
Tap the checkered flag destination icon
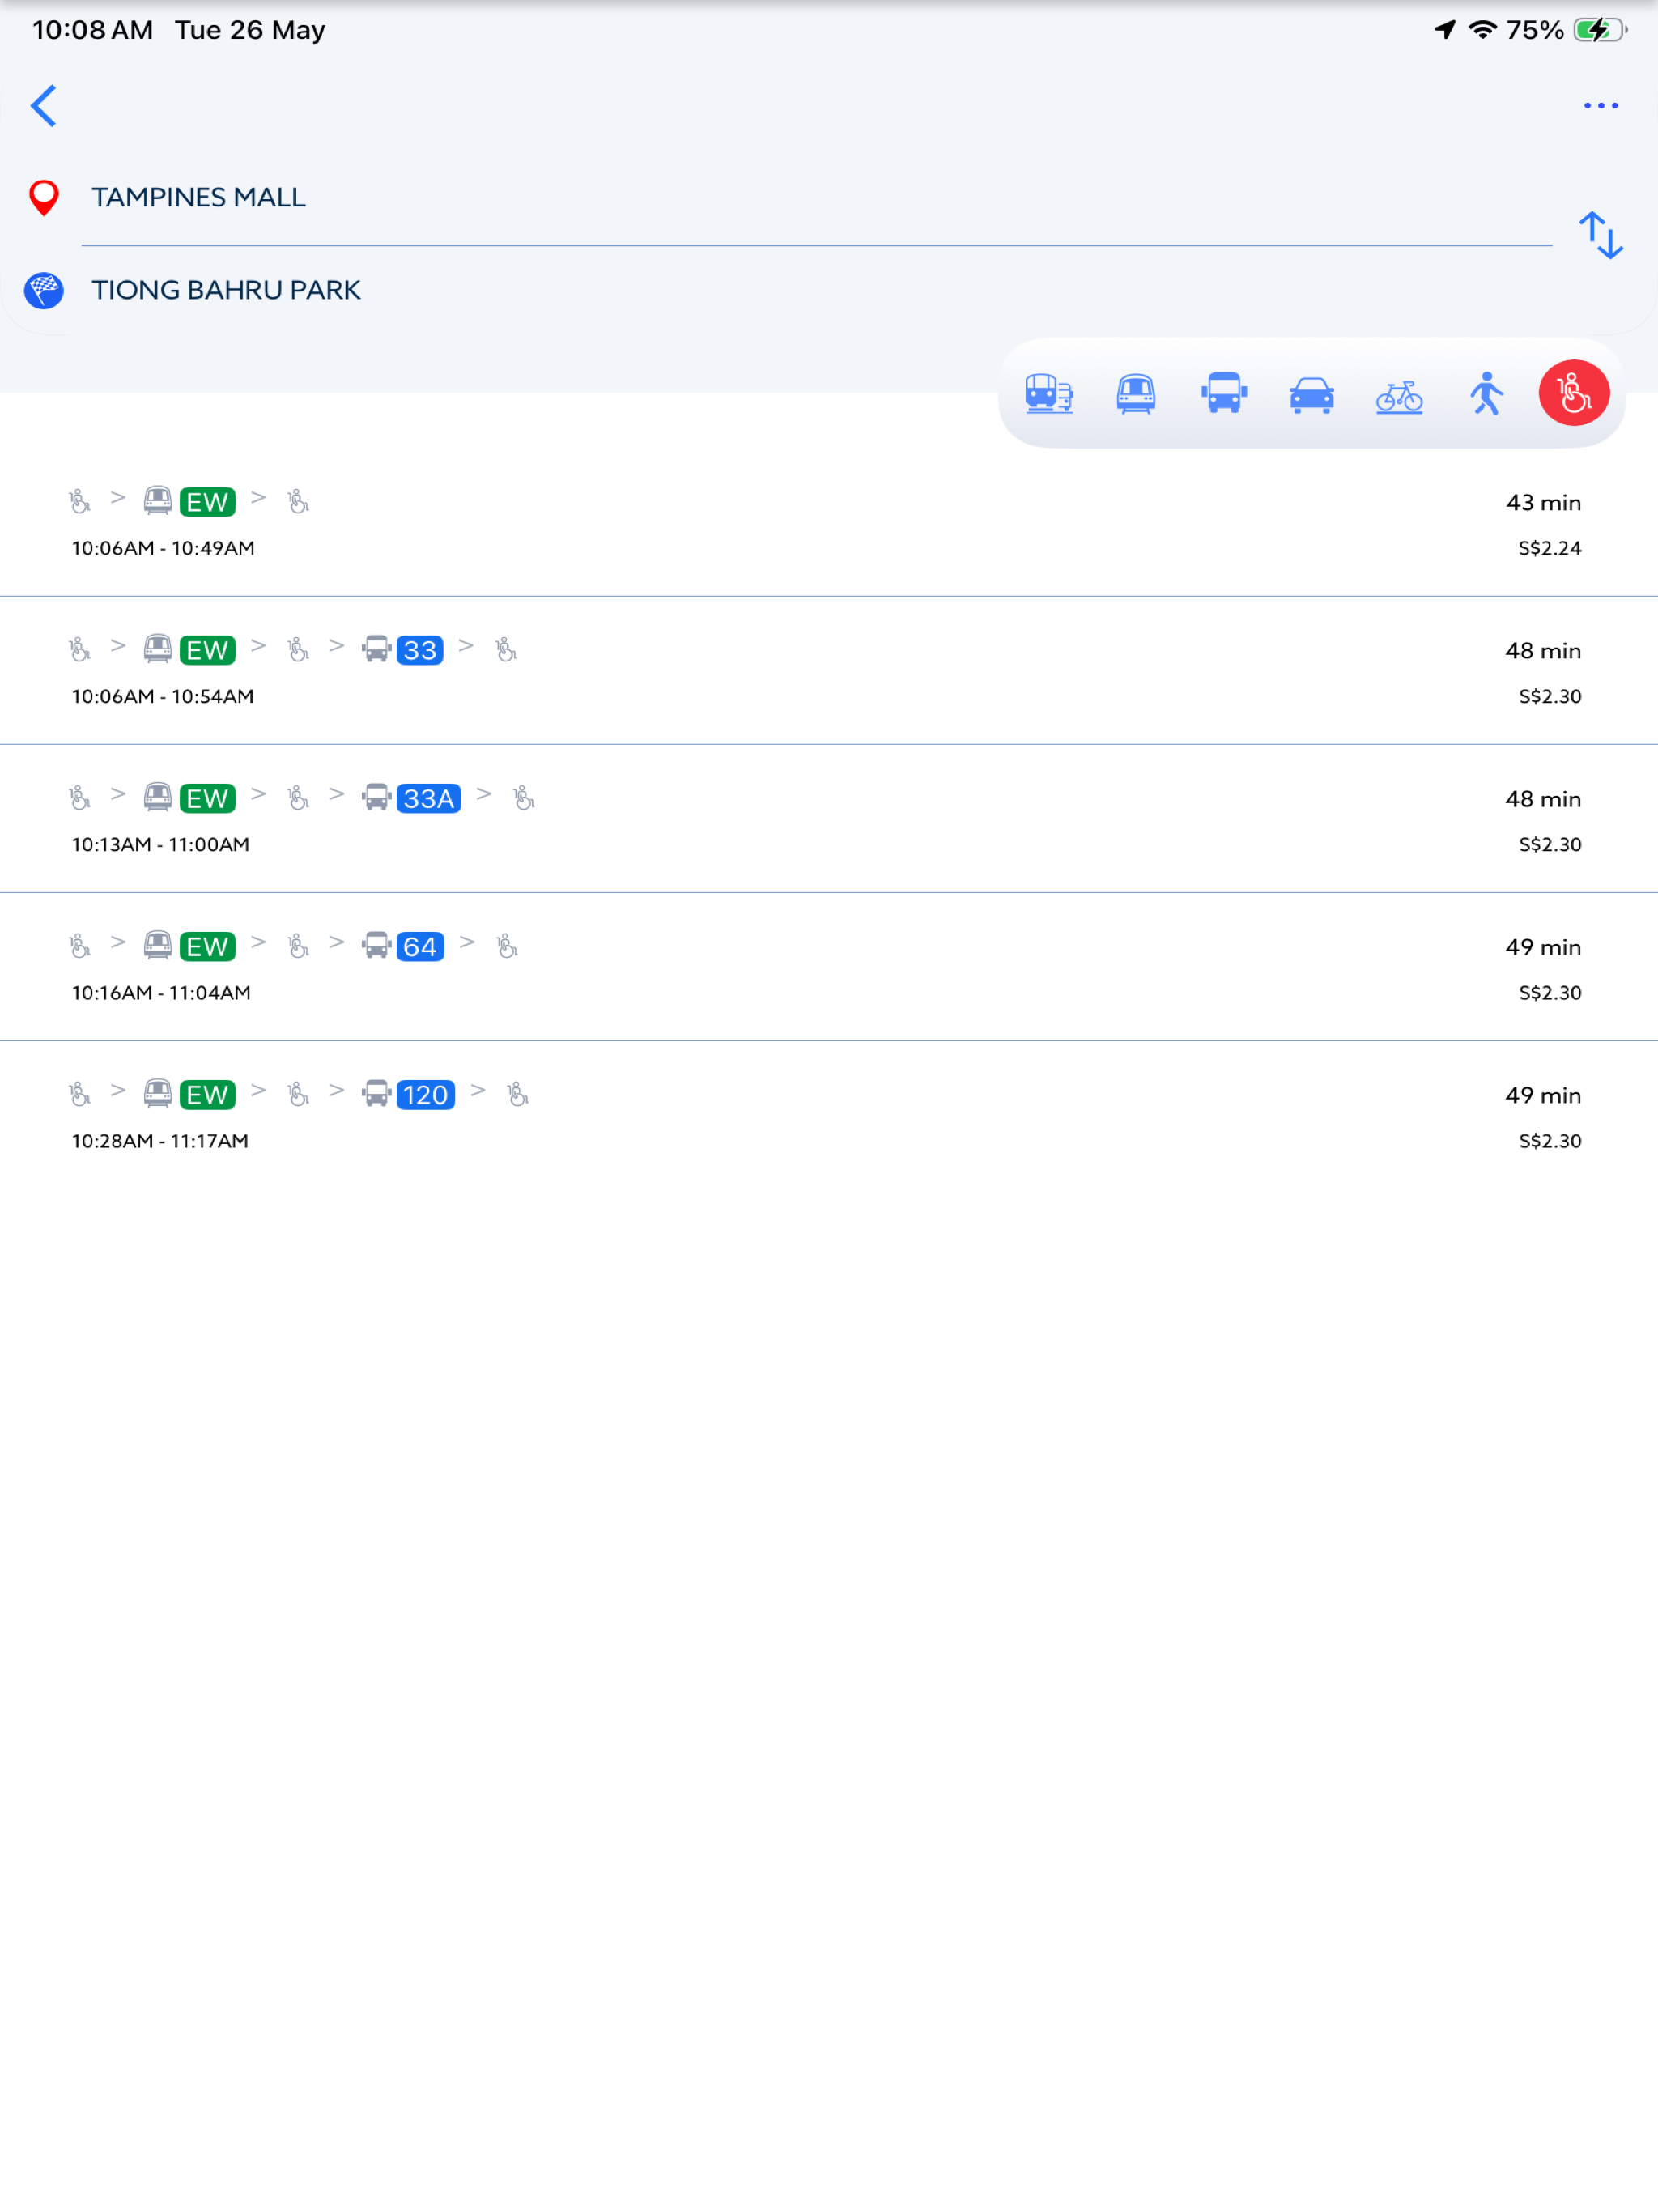[x=44, y=290]
